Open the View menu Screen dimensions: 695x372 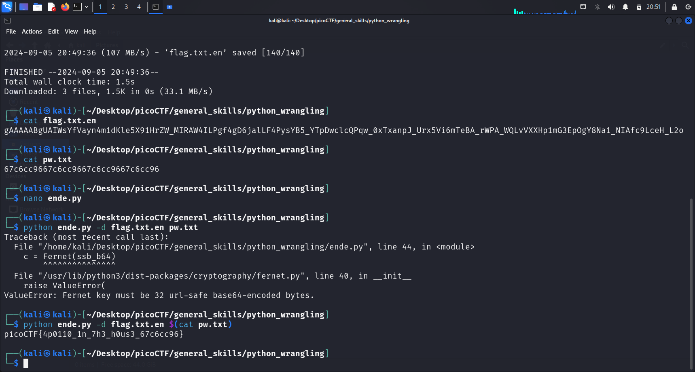coord(71,32)
